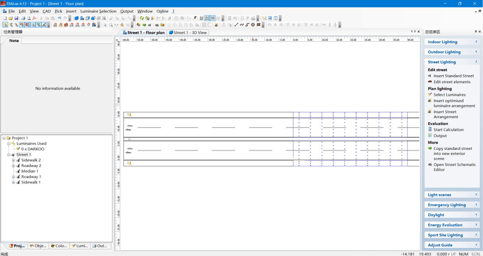This screenshot has height=256, width=483.
Task: Click the Output link under Evaluation
Action: (440, 136)
